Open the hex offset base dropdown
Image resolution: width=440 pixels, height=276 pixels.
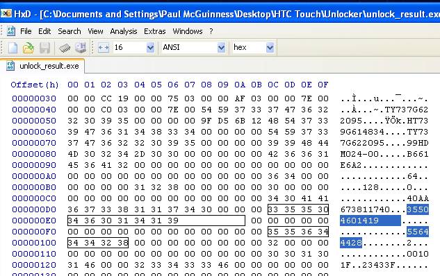coord(270,48)
